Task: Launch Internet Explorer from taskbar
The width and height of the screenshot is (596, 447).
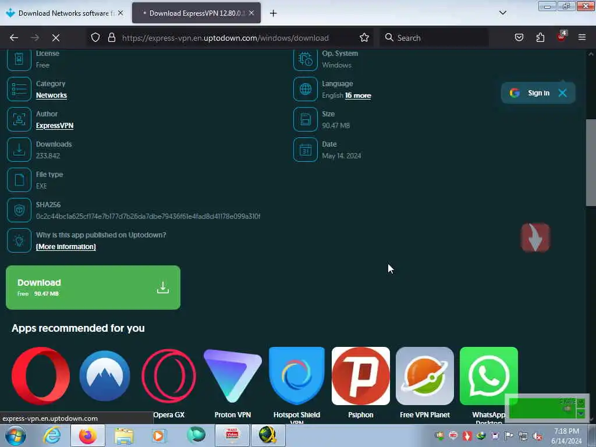Action: point(52,435)
